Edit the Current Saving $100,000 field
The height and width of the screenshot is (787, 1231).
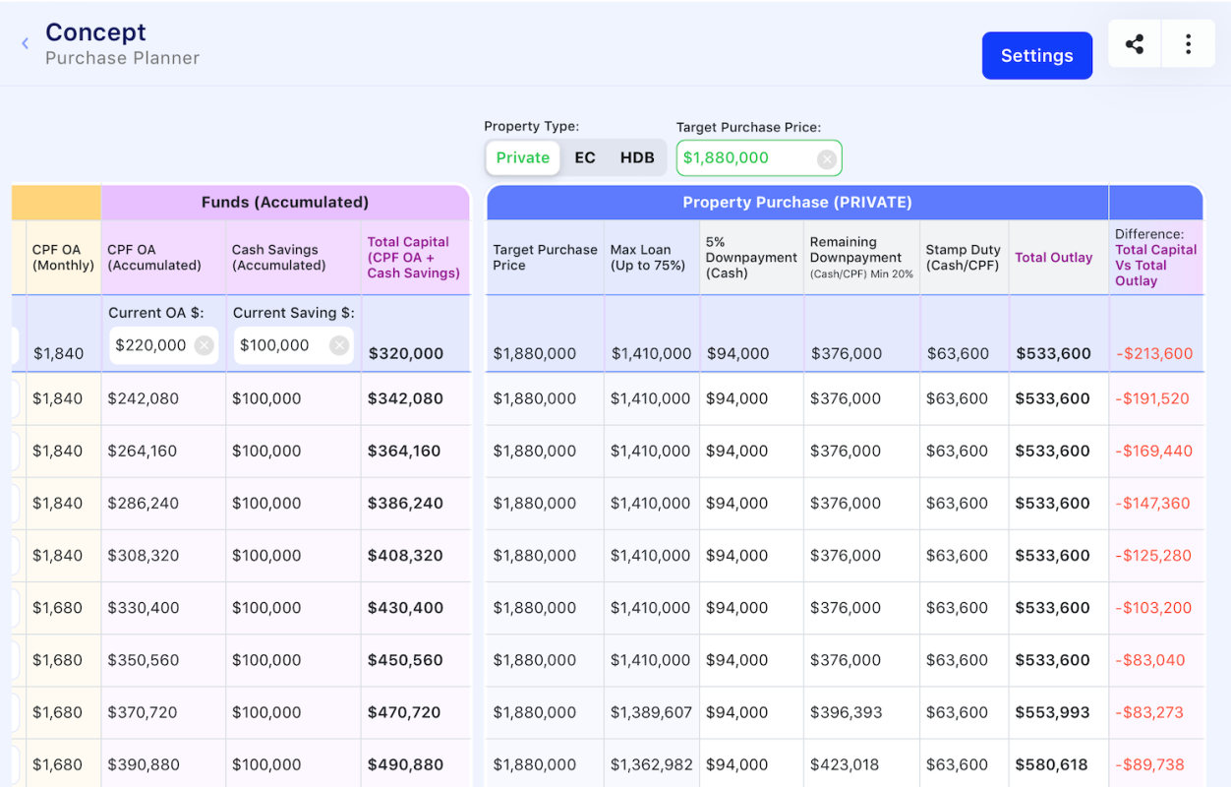[294, 345]
